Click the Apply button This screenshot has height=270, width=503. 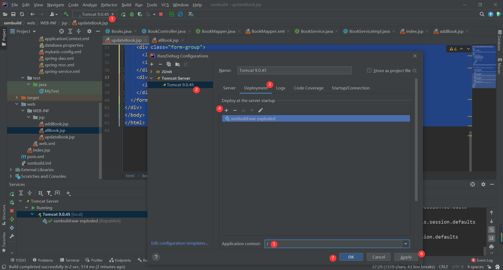tap(406, 257)
